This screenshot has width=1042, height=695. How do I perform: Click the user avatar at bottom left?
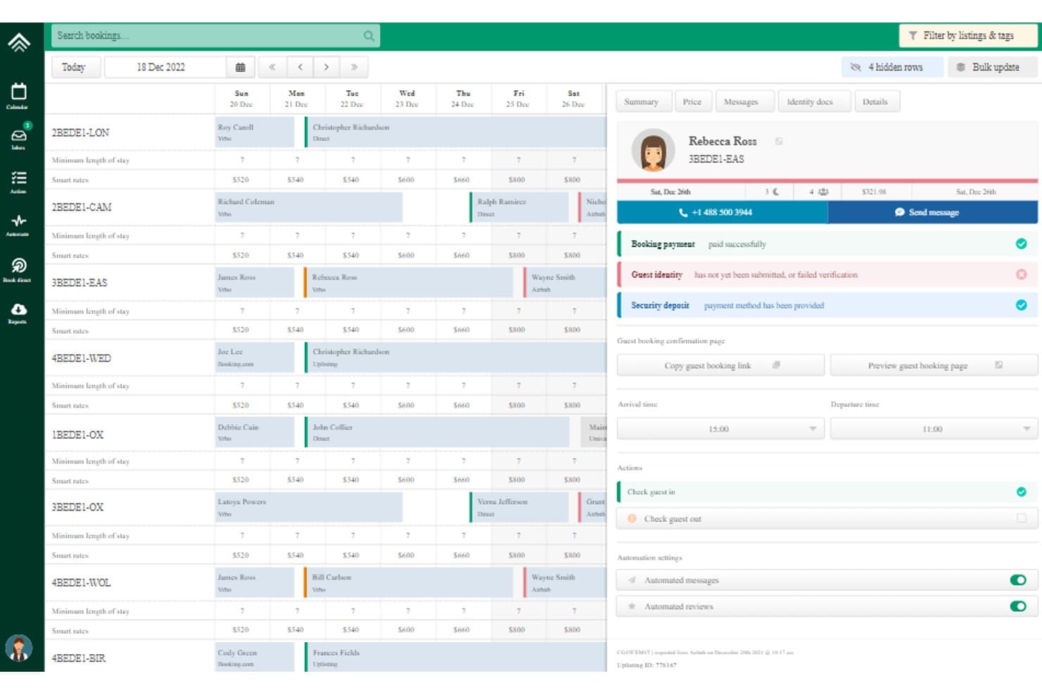pos(18,648)
